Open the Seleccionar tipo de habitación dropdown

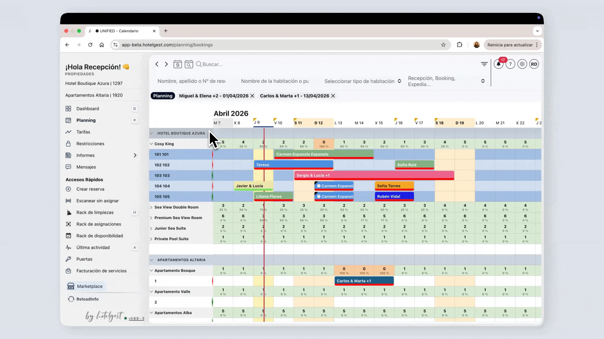363,81
